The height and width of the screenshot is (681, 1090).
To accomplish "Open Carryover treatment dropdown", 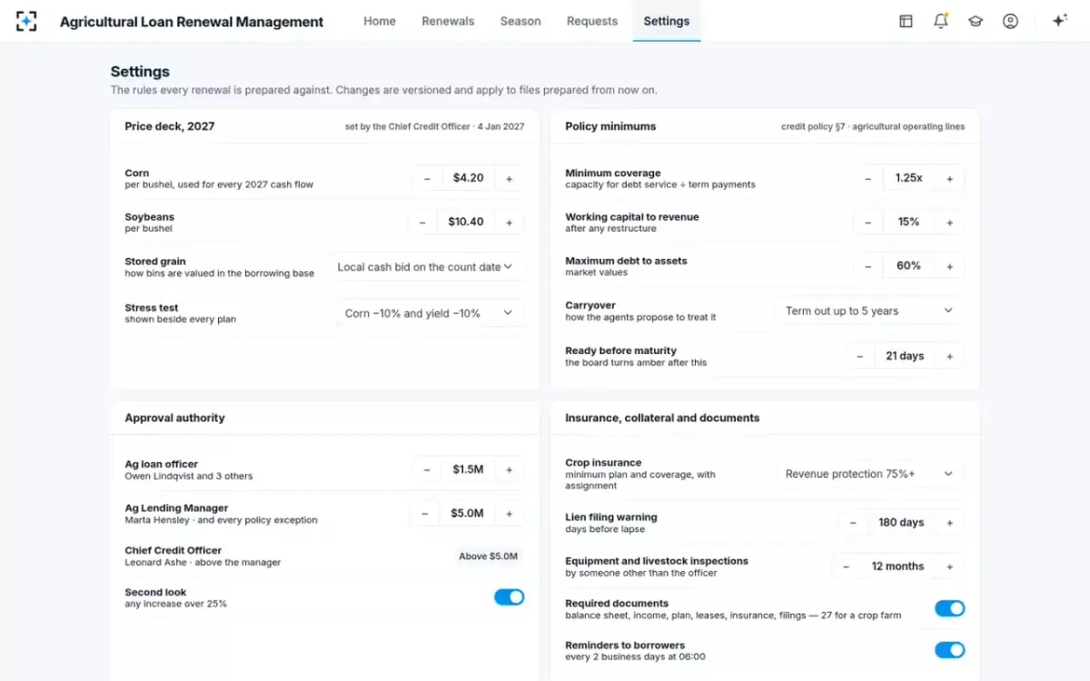I will tap(870, 311).
